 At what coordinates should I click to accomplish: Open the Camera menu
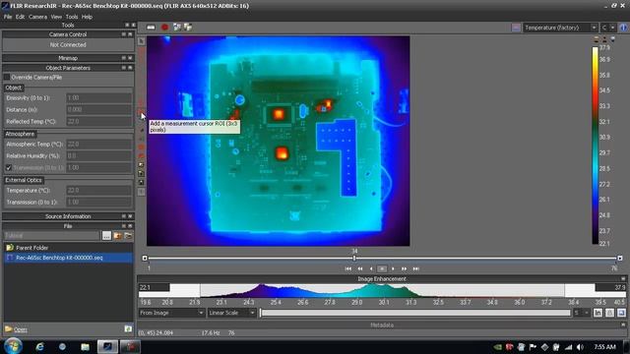[37, 17]
